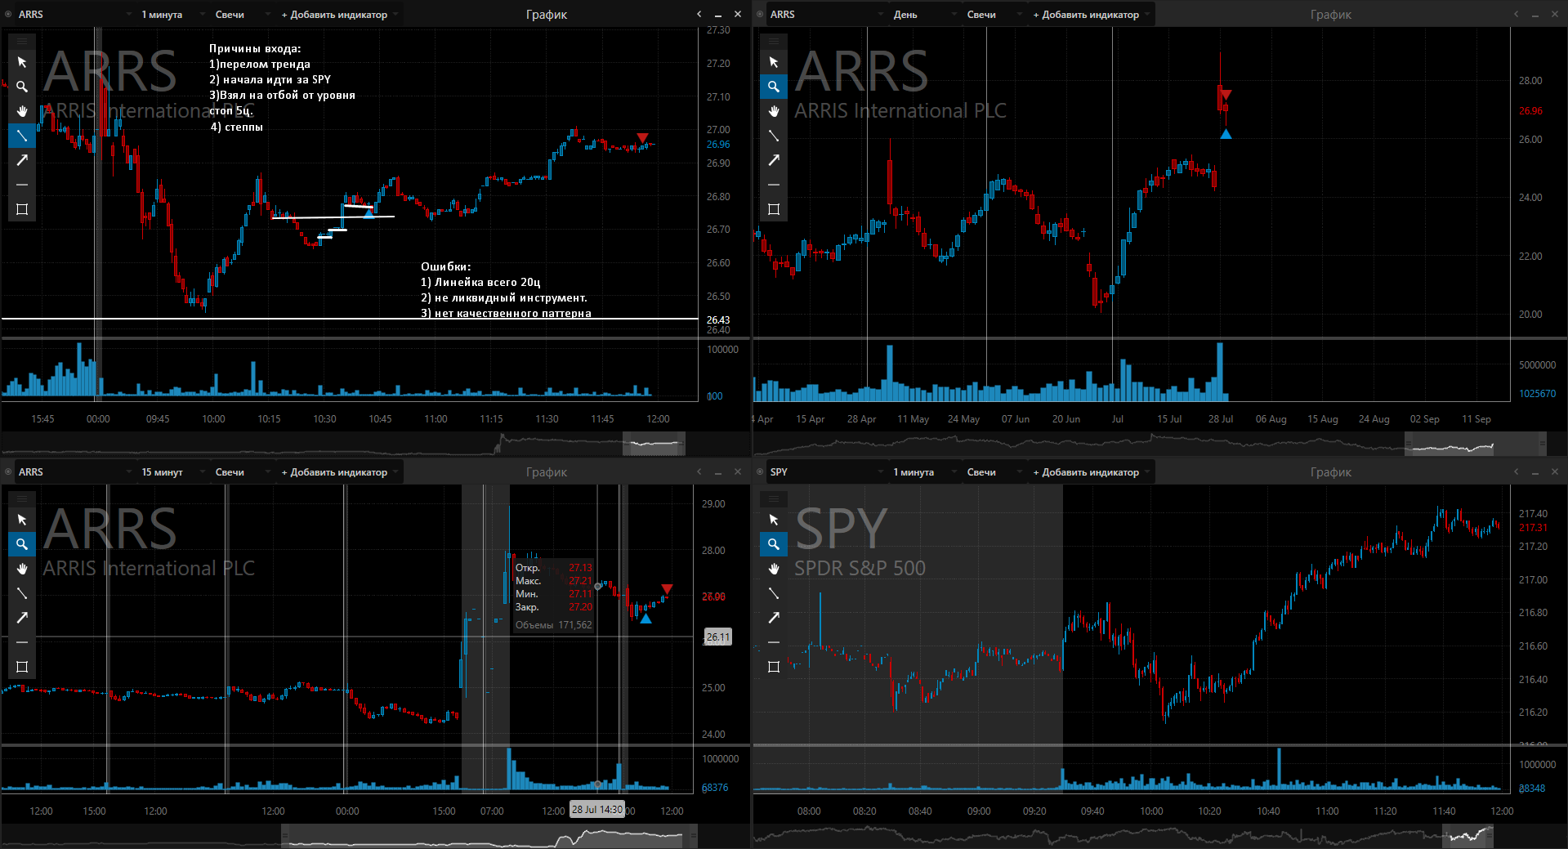Choose the trend line tool in ARRS daily chart
Screen dimensions: 1568x849
pos(774,136)
